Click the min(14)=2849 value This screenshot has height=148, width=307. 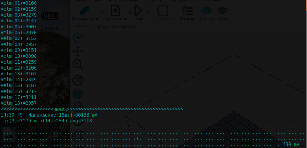(x=50, y=121)
